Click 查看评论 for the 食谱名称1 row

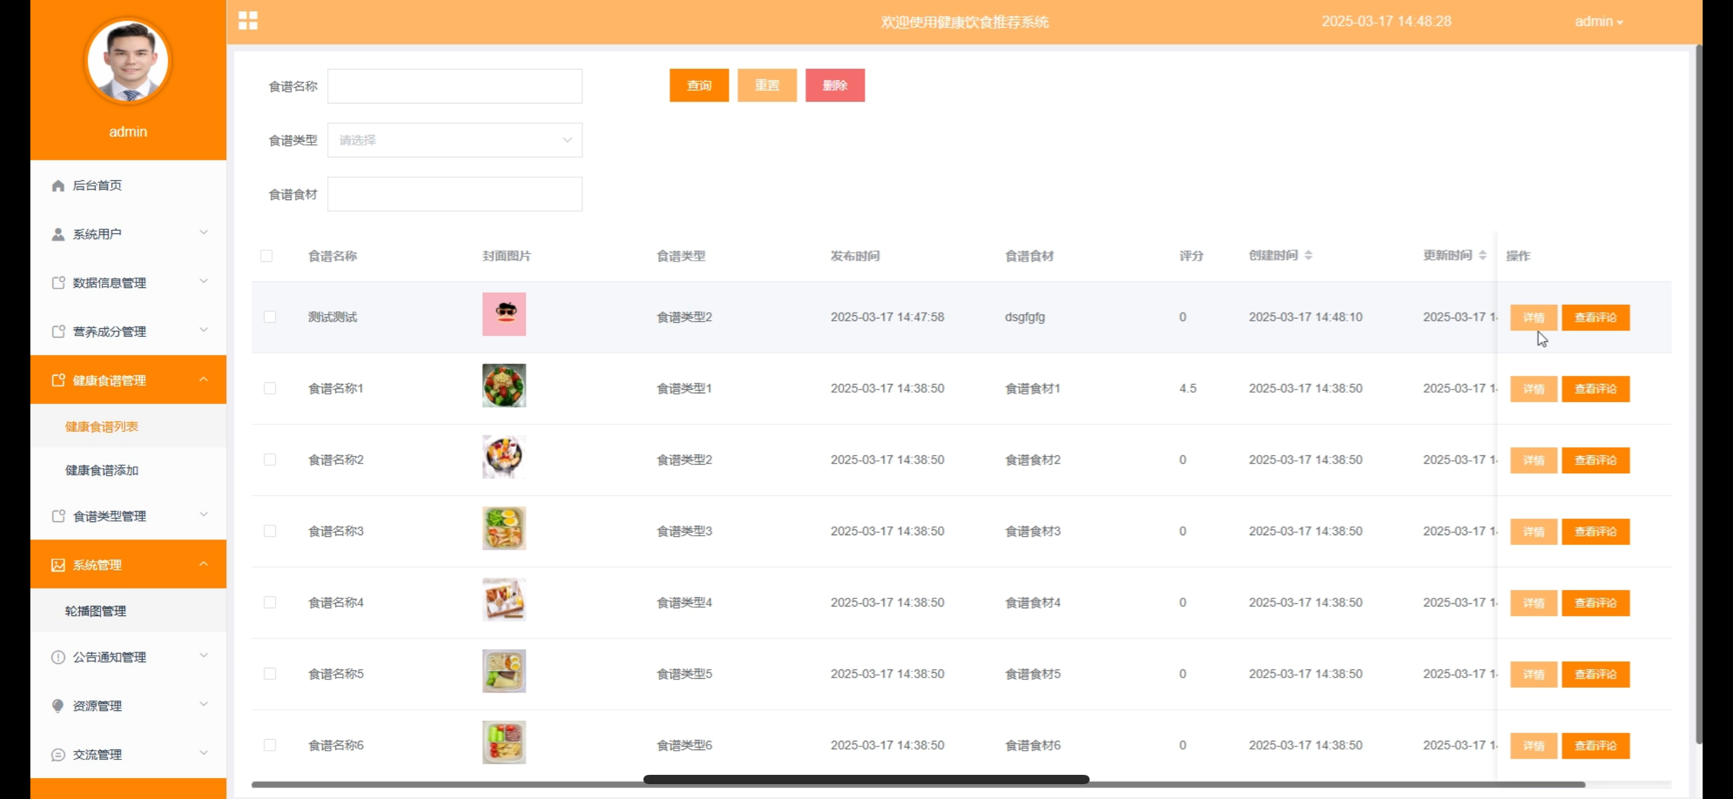[1595, 389]
